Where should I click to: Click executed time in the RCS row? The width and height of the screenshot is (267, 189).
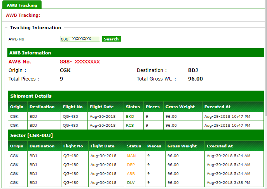point(227,126)
